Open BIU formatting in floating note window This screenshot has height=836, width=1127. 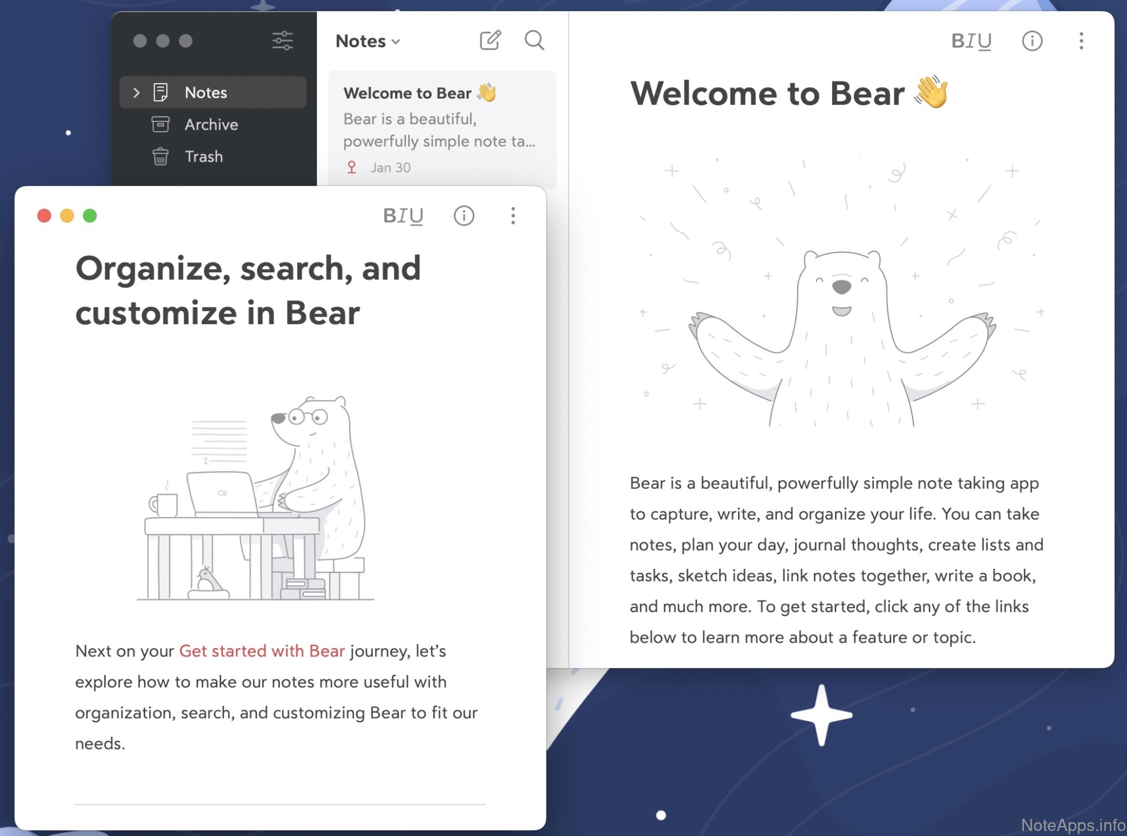[403, 216]
